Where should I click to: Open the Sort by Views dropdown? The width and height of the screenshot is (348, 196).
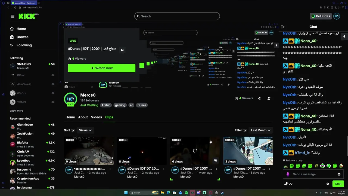coord(86,130)
